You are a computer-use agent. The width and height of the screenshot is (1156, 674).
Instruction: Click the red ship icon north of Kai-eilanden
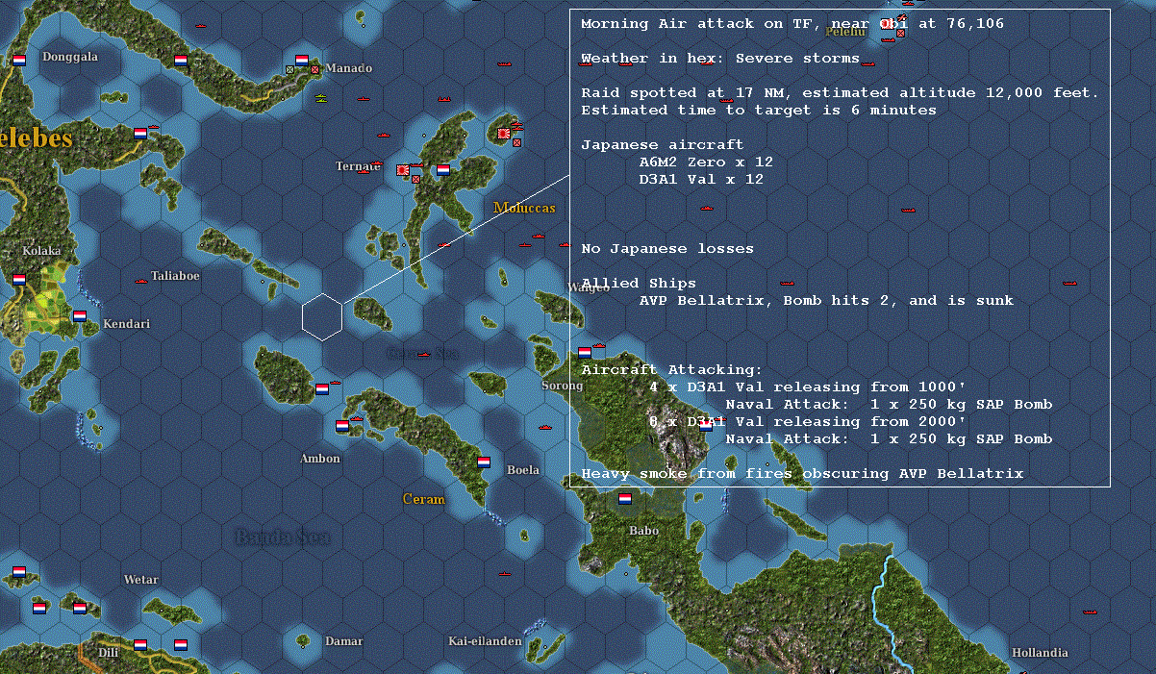(504, 573)
